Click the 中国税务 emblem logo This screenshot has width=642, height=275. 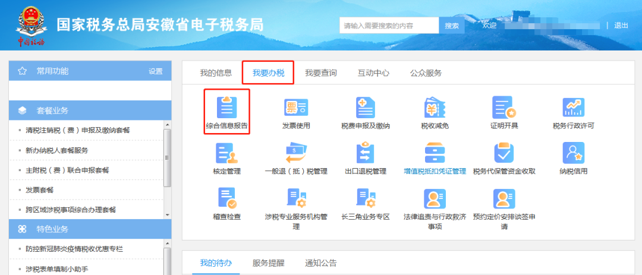point(31,26)
